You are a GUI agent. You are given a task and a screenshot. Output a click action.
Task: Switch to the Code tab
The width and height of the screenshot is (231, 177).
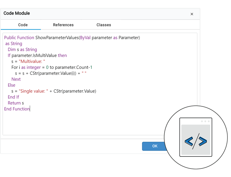tap(23, 25)
